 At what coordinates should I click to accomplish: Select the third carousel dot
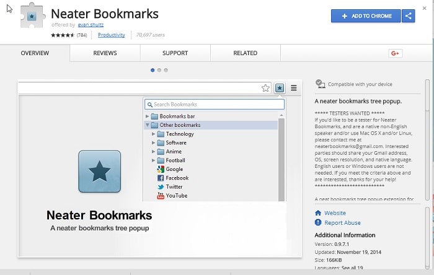[x=166, y=70]
